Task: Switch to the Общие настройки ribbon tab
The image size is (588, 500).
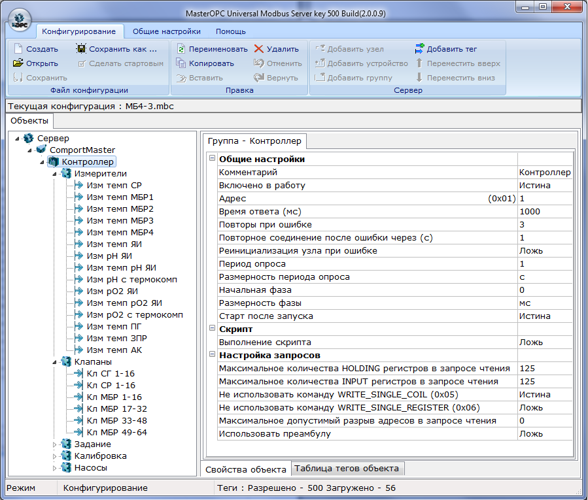Action: click(166, 31)
